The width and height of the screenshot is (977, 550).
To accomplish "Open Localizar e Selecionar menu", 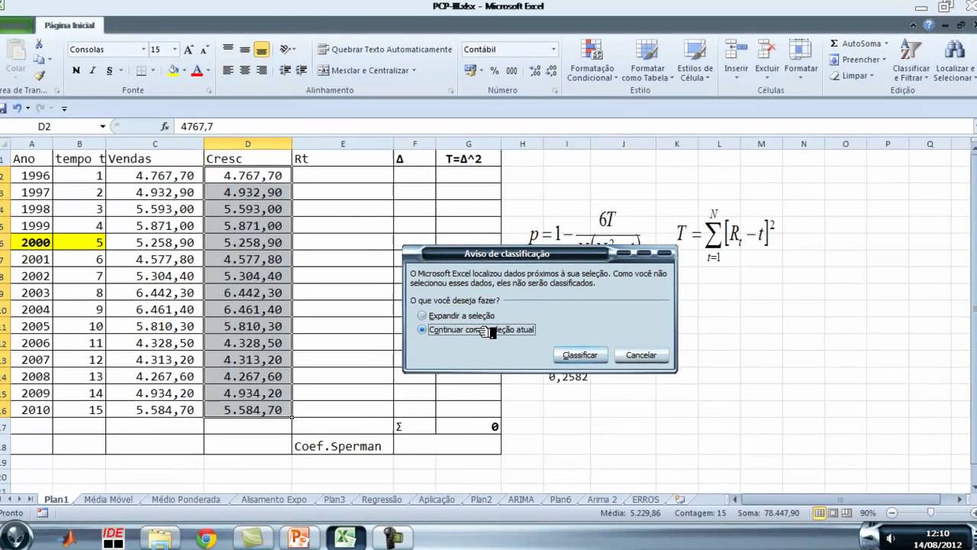I will (x=953, y=61).
